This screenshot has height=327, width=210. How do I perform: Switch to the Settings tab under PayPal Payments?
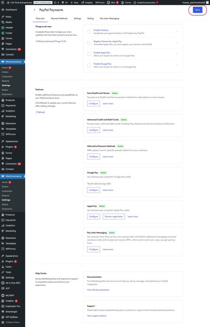coord(77,18)
